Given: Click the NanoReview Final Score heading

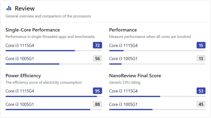Looking at the screenshot, I should point(135,76).
